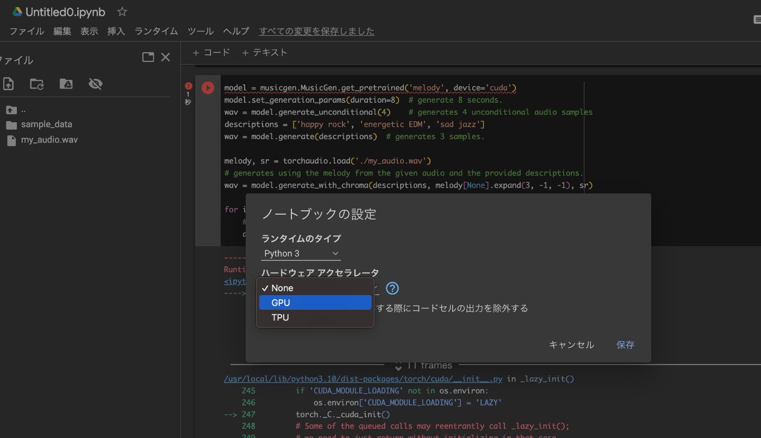This screenshot has width=761, height=438.
Task: Click すべての変更を保存しました link
Action: coord(317,32)
